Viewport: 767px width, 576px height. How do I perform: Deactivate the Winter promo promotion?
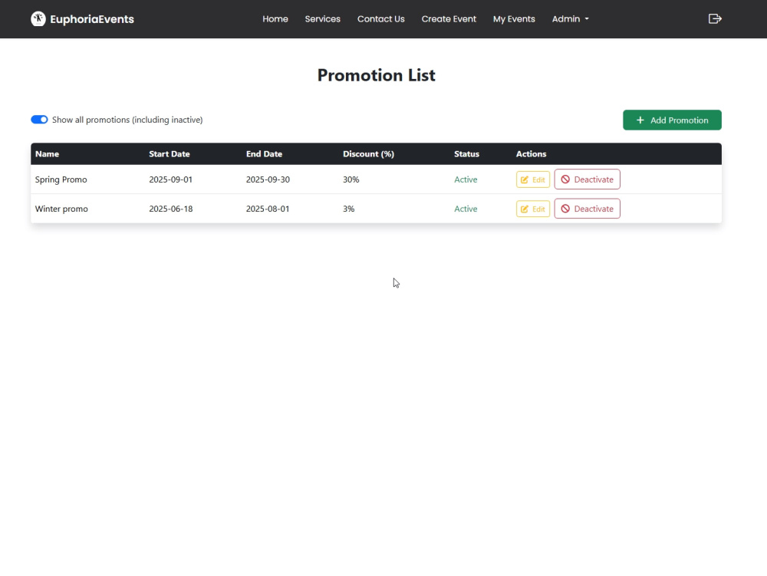(x=587, y=209)
